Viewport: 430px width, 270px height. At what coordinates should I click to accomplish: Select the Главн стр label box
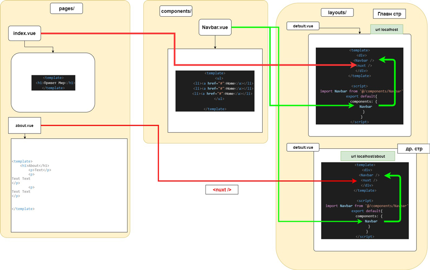389,14
